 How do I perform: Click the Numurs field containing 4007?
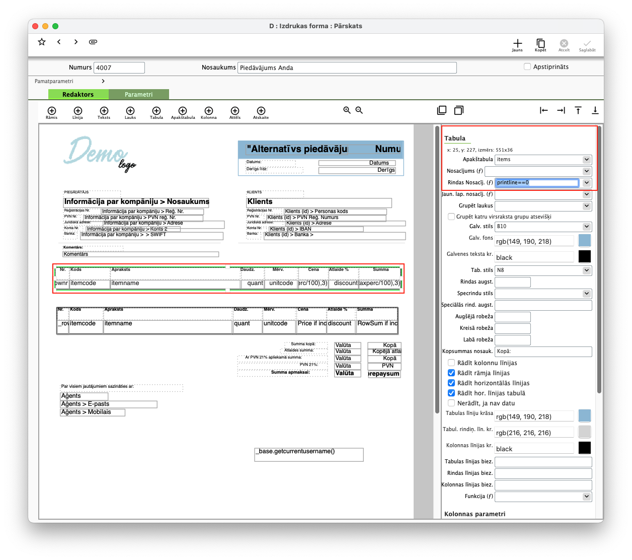[119, 67]
